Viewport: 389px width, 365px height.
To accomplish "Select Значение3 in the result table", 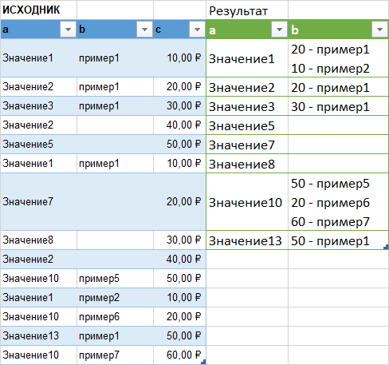I will (x=247, y=106).
